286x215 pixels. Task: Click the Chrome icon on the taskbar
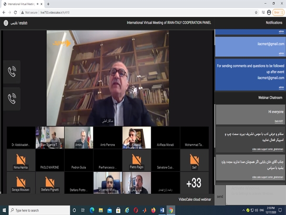pyautogui.click(x=171, y=210)
